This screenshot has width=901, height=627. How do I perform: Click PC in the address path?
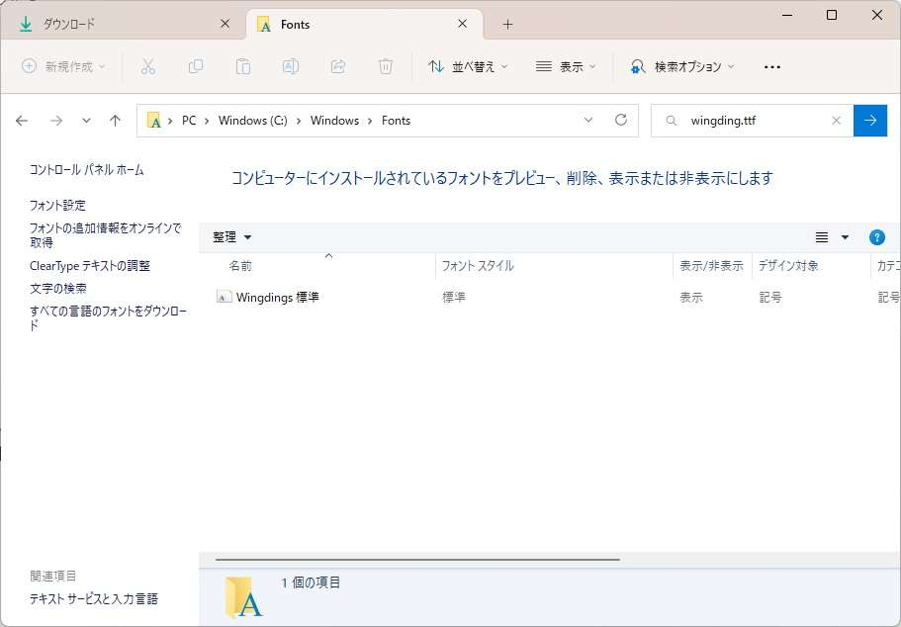point(189,121)
